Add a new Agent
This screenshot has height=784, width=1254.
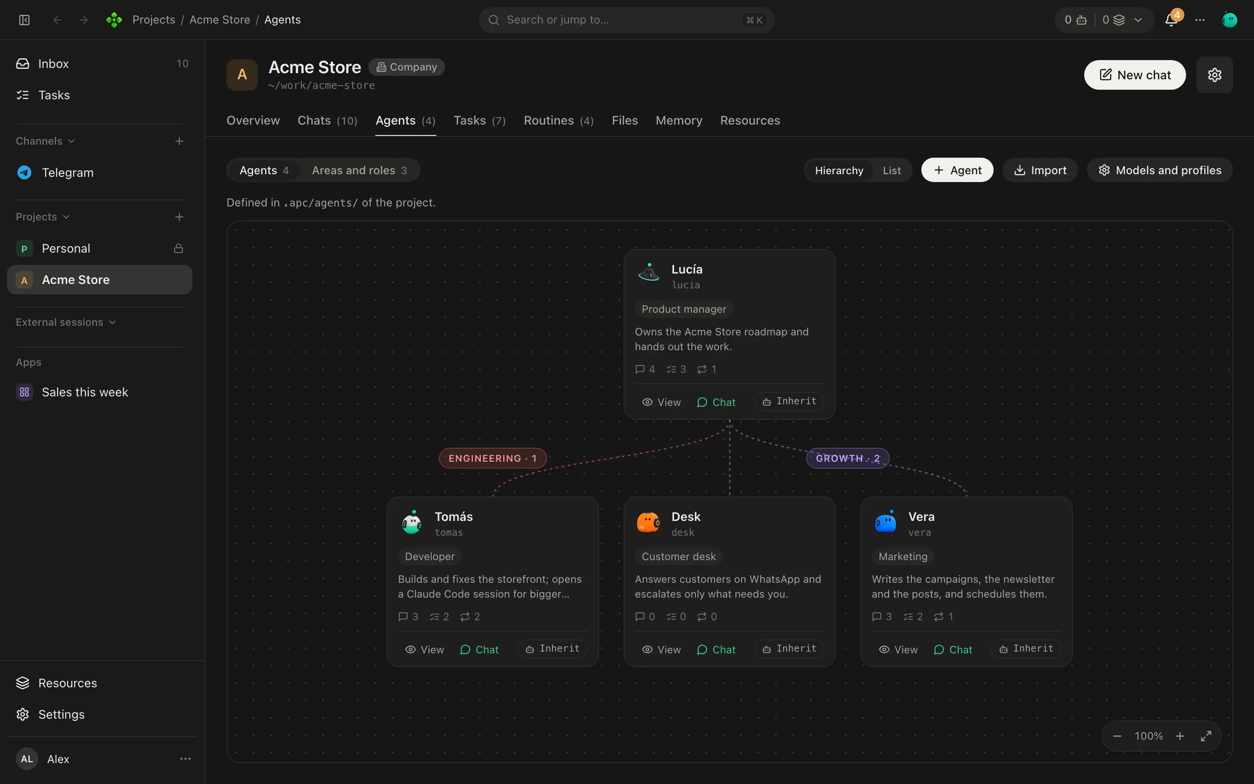[957, 170]
